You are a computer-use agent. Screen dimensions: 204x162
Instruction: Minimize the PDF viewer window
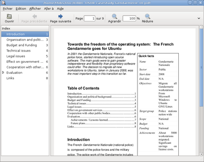pyautogui.click(x=190, y=3)
